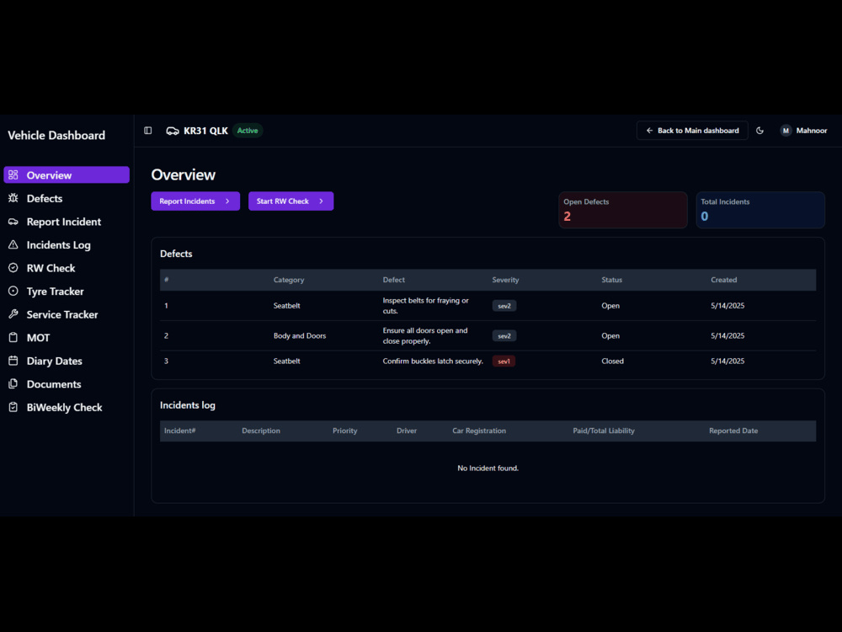
Task: Open Report Incident in the sidebar
Action: pyautogui.click(x=67, y=222)
